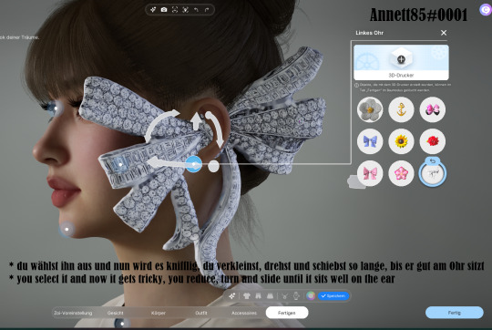Switch to the Zoi-Voreinstellung tab

coord(73,313)
